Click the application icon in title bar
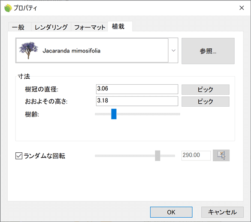 tap(8, 8)
